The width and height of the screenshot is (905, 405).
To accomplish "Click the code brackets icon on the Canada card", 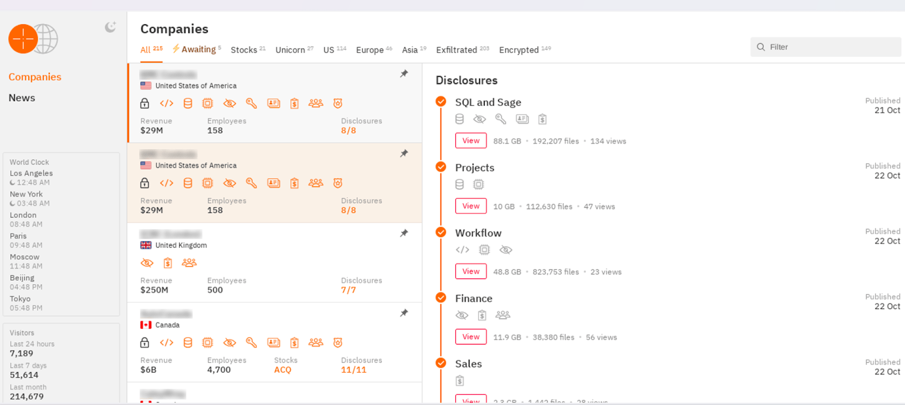I will (x=166, y=343).
